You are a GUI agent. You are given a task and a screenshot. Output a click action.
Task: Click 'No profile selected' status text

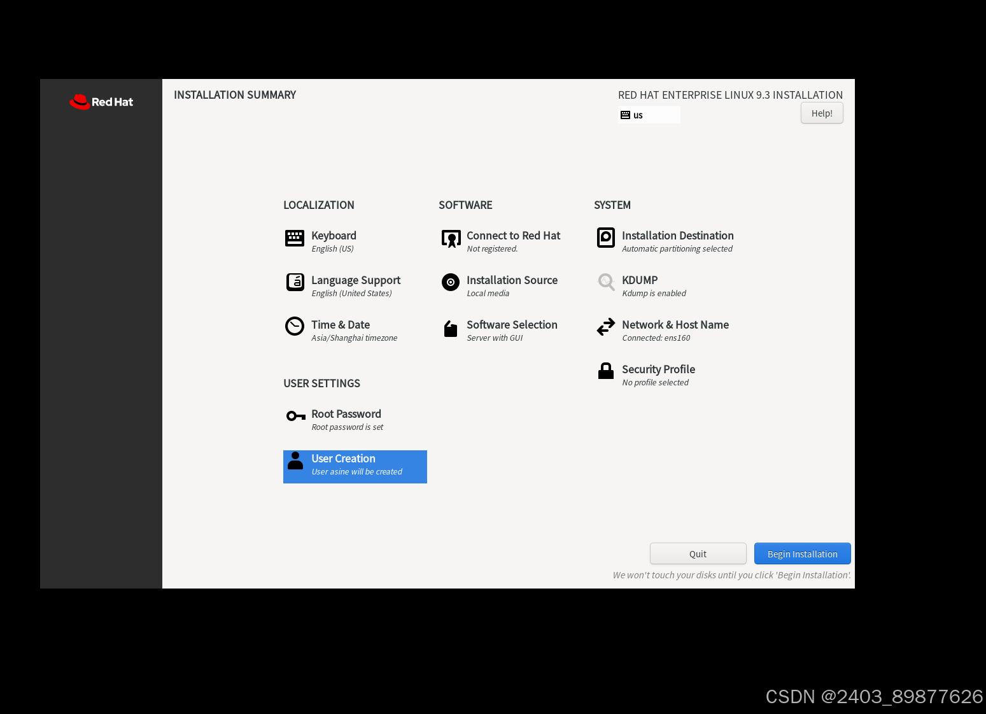(655, 383)
